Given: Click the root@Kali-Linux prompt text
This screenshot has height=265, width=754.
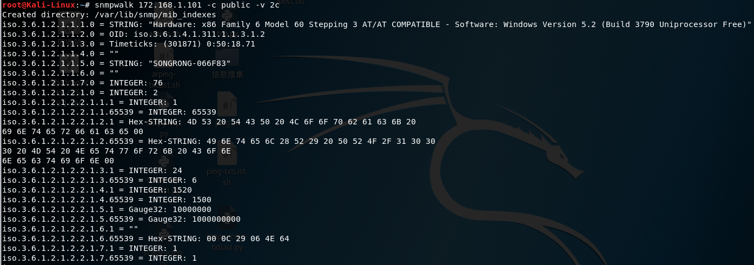Looking at the screenshot, I should click(x=37, y=5).
